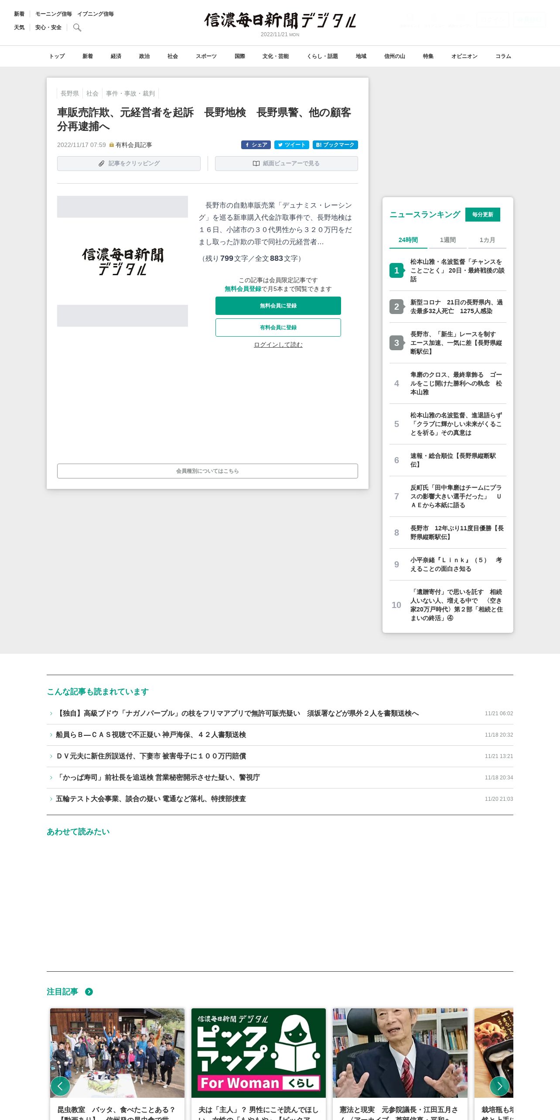560x1120 pixels.
Task: Click 天気 top link
Action: click(x=19, y=27)
